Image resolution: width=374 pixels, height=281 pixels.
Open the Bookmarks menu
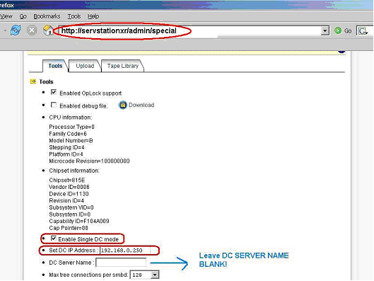tap(47, 16)
